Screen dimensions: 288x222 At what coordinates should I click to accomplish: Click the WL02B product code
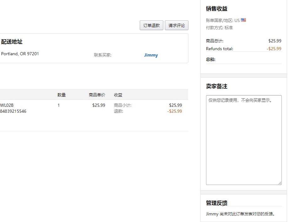coord(7,105)
